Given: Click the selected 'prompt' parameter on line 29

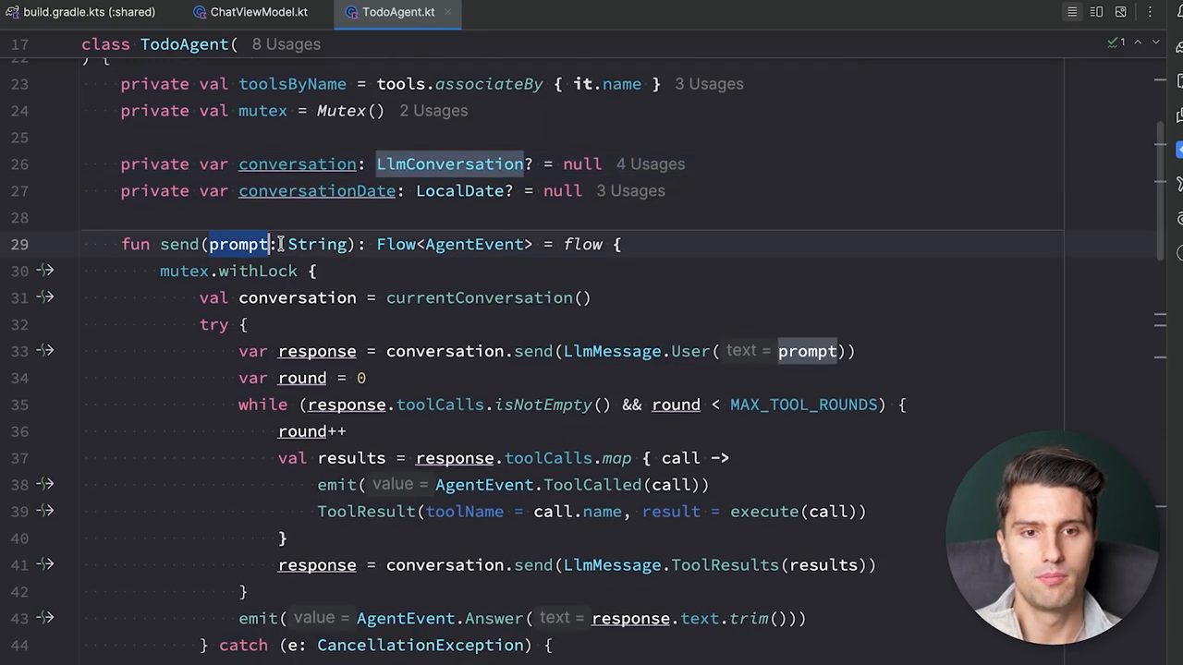Looking at the screenshot, I should pyautogui.click(x=238, y=245).
